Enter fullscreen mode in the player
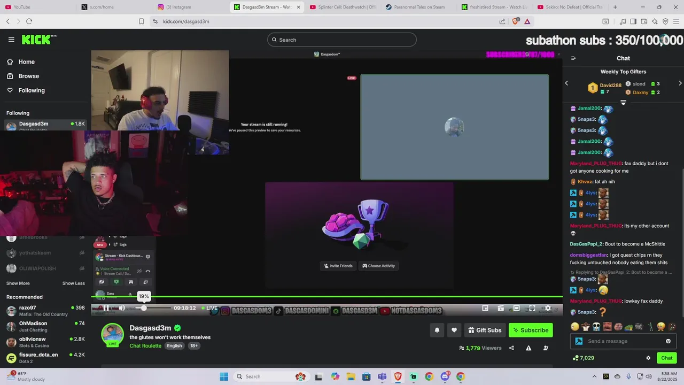The height and width of the screenshot is (385, 684). (532, 308)
